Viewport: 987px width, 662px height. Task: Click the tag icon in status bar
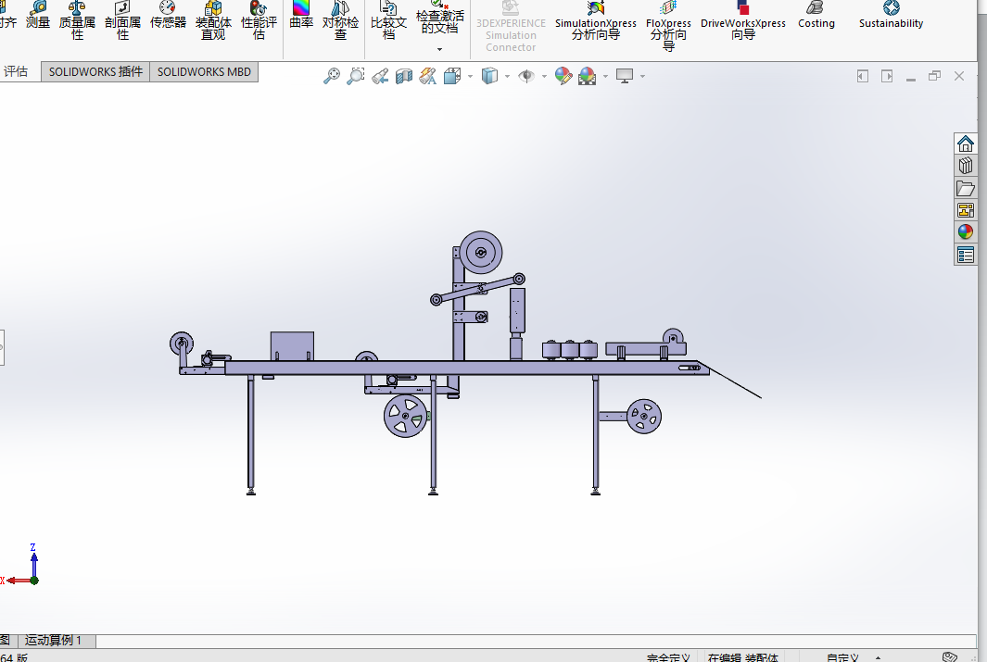(x=950, y=657)
